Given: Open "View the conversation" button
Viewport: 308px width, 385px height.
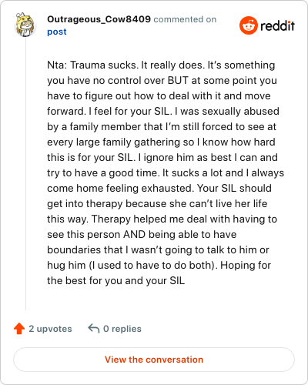Looking at the screenshot, I should point(154,360).
